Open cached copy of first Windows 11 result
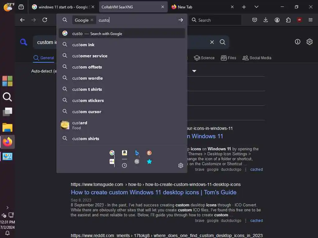This screenshot has width=318, height=238. (x=256, y=170)
